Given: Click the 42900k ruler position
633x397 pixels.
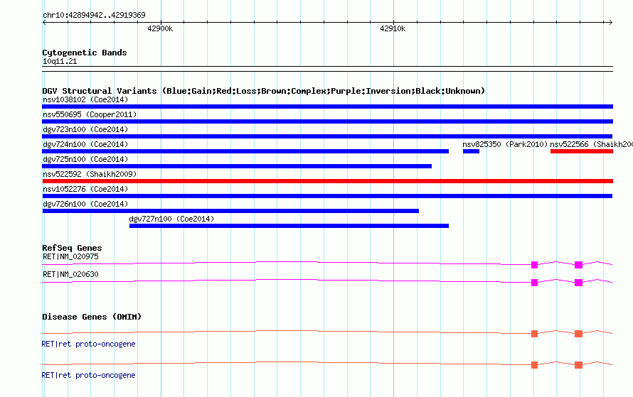Looking at the screenshot, I should click(x=160, y=28).
